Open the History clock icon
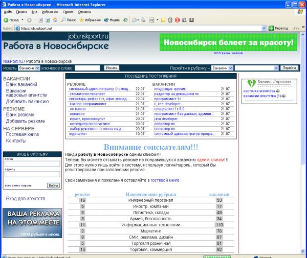Screen dimensions: 307x258 coord(125,20)
